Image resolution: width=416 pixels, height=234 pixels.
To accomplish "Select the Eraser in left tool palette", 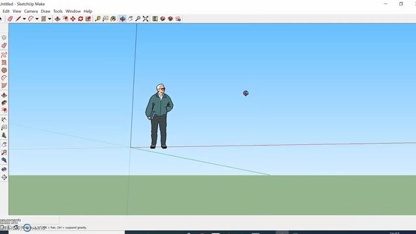I will click(x=4, y=45).
